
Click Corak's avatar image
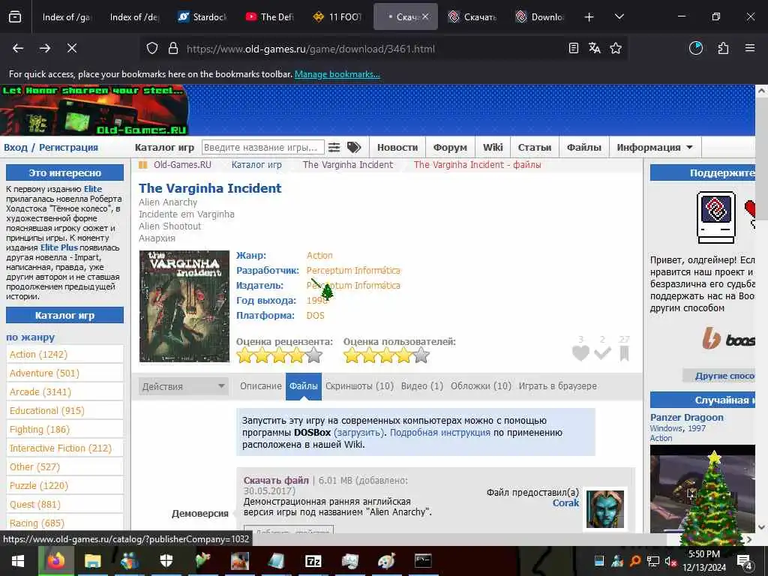click(x=605, y=509)
